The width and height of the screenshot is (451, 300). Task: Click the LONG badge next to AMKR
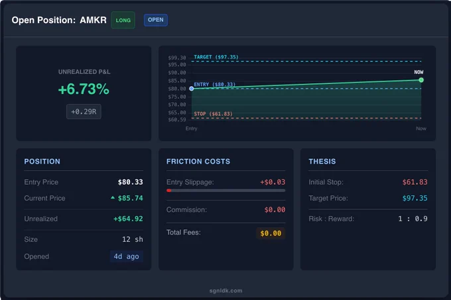(123, 20)
